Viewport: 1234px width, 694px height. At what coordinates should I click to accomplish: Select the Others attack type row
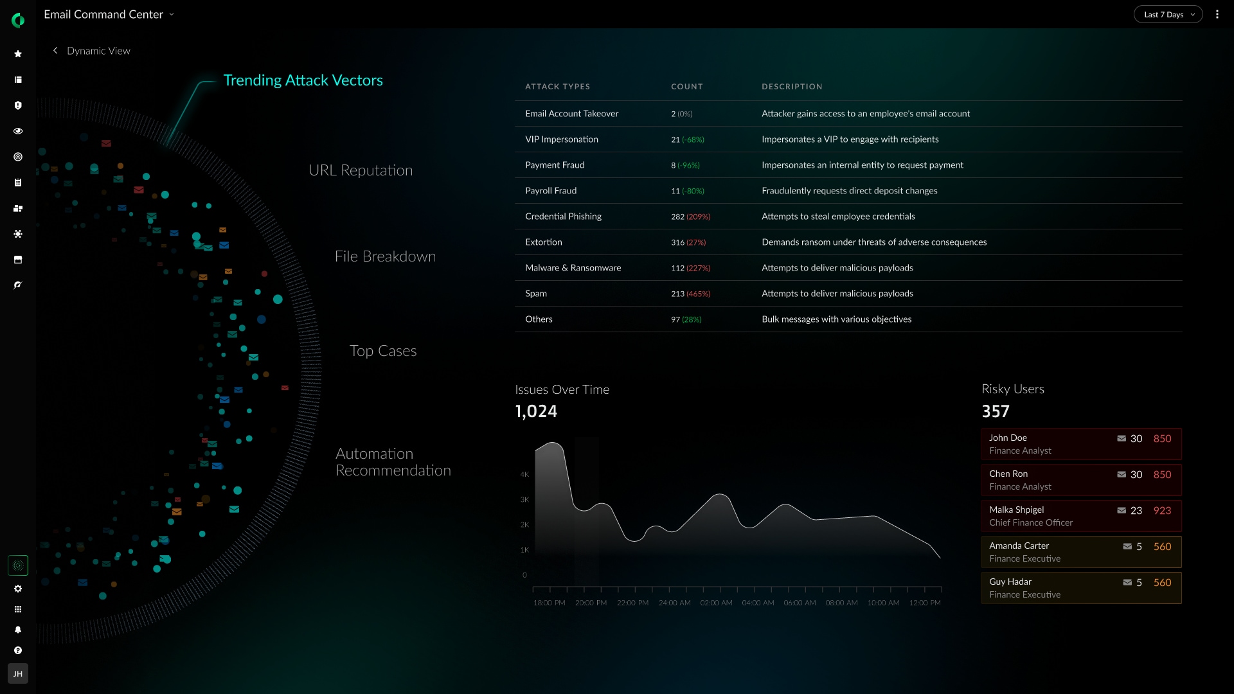[848, 319]
